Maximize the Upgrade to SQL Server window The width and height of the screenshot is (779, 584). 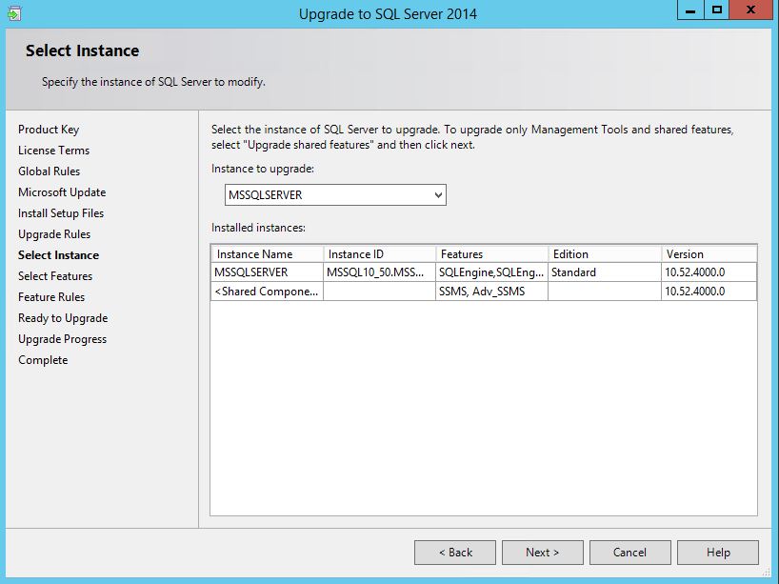pos(717,10)
